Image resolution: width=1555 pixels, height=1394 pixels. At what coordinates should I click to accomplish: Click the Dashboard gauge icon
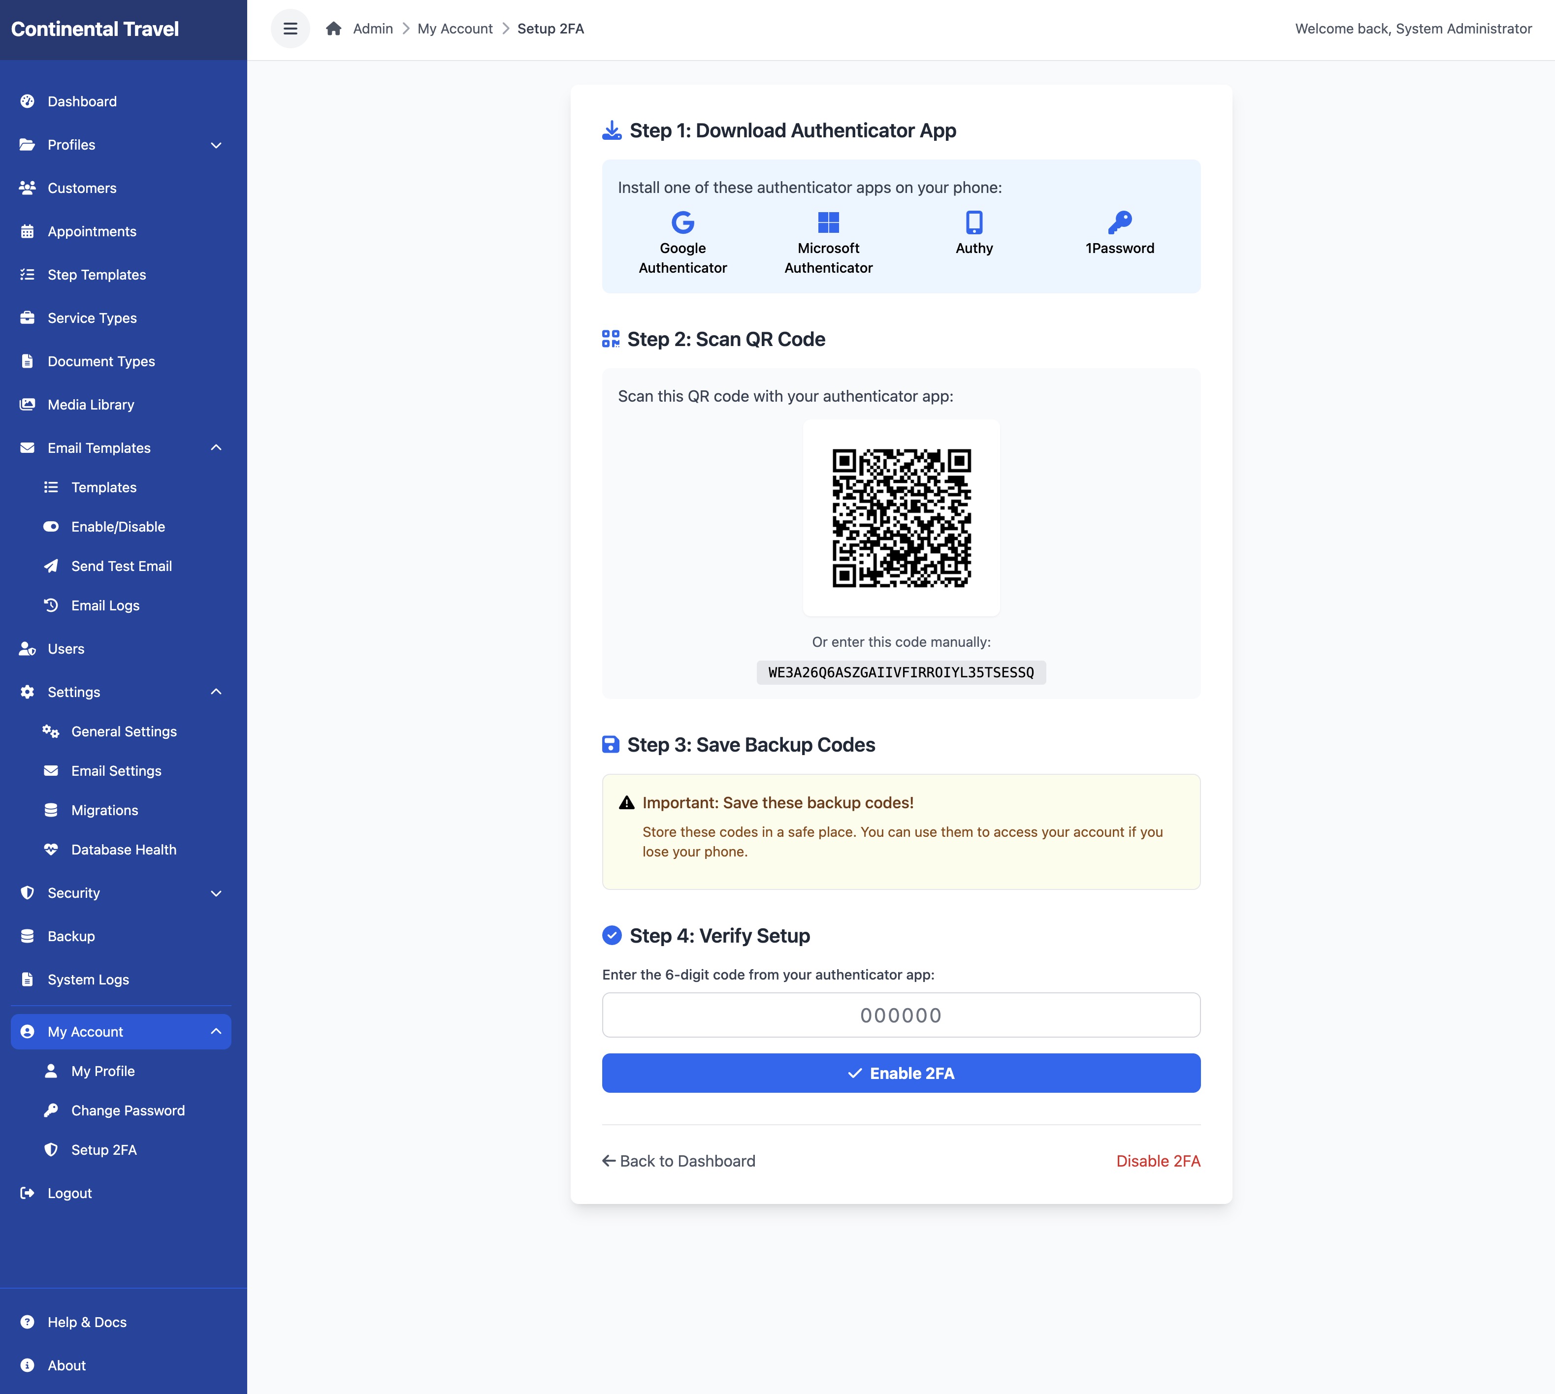(x=28, y=101)
